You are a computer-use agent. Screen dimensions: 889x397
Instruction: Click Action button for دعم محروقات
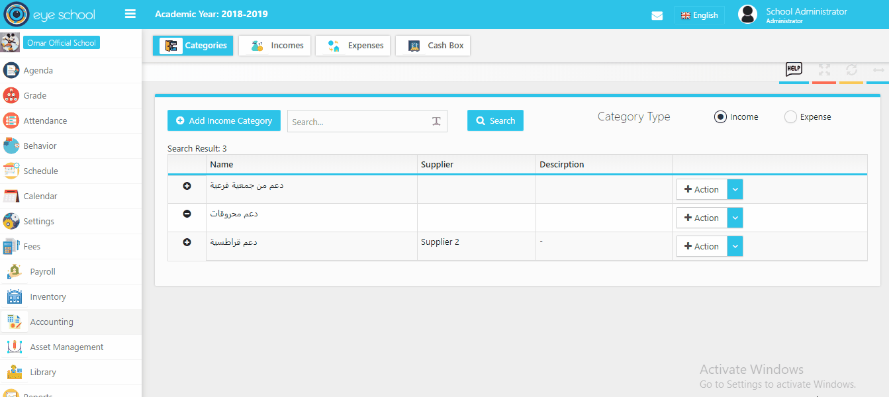[702, 218]
